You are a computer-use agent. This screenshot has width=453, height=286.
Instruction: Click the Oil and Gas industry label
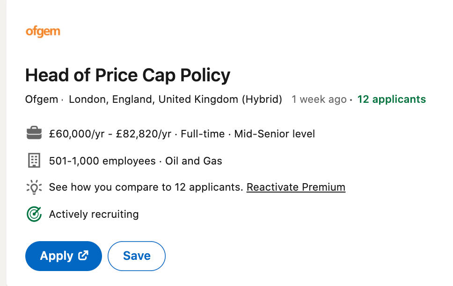(194, 161)
